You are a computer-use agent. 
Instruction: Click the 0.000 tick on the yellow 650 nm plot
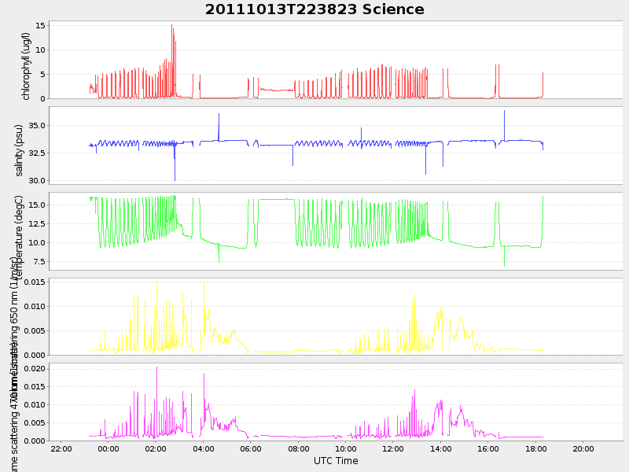tap(35, 355)
